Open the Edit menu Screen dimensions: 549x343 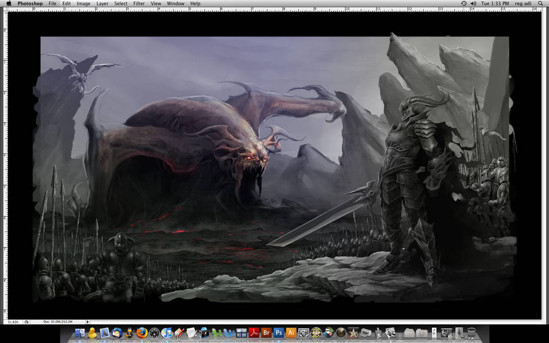coord(66,4)
